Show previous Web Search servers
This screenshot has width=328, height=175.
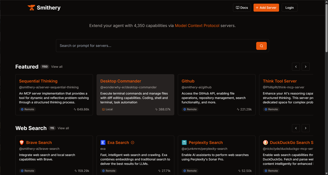click(x=296, y=128)
